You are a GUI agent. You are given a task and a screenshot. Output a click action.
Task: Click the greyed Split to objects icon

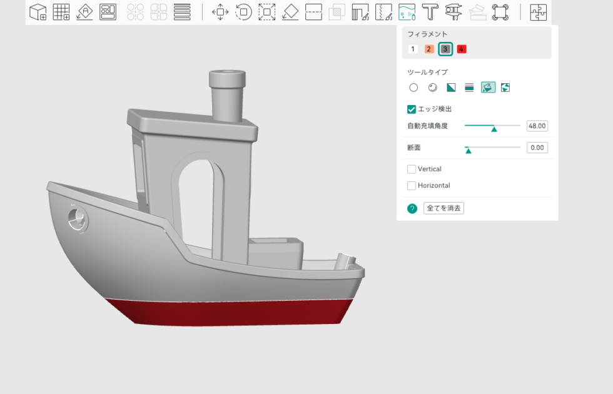coord(135,12)
